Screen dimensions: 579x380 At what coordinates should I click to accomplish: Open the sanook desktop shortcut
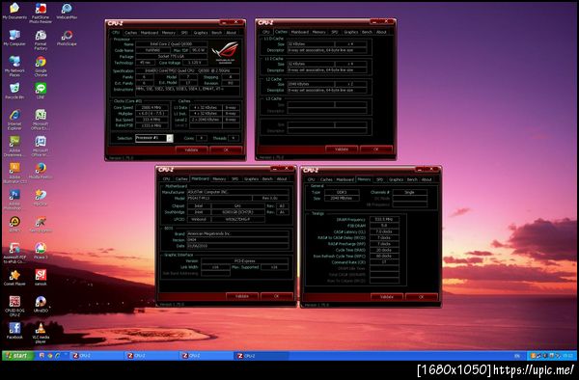pyautogui.click(x=41, y=277)
